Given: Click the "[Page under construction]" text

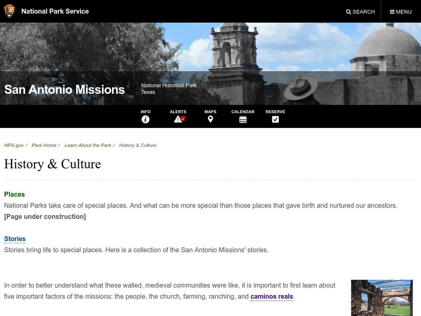Looking at the screenshot, I should (x=45, y=216).
